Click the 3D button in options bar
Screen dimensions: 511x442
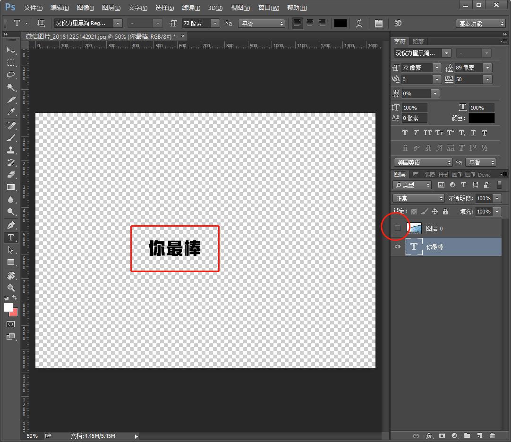tap(398, 23)
